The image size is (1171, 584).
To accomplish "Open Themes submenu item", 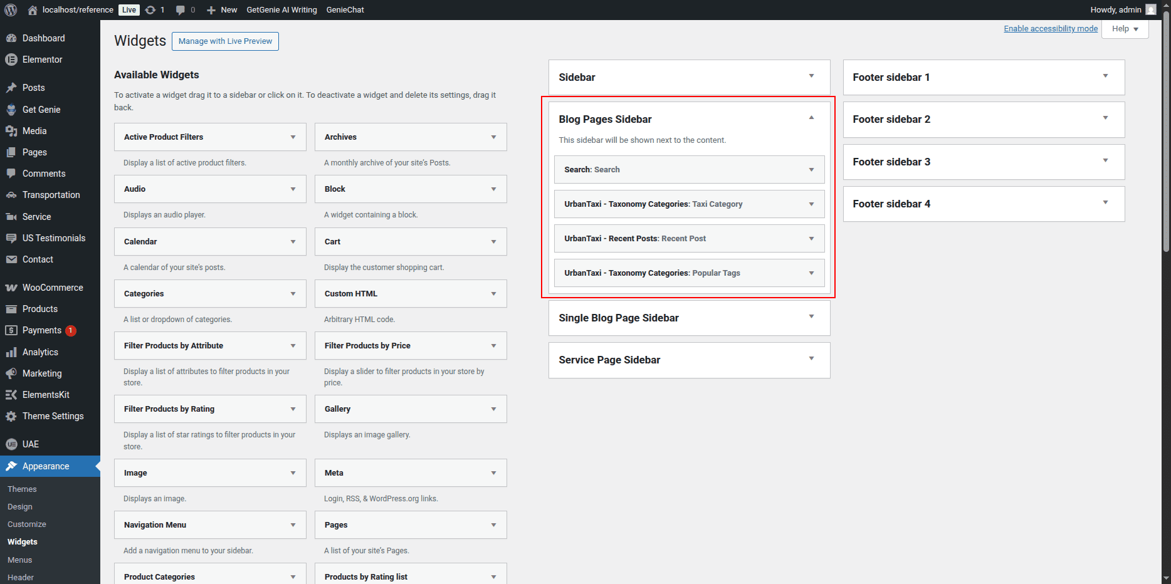I will (22, 489).
